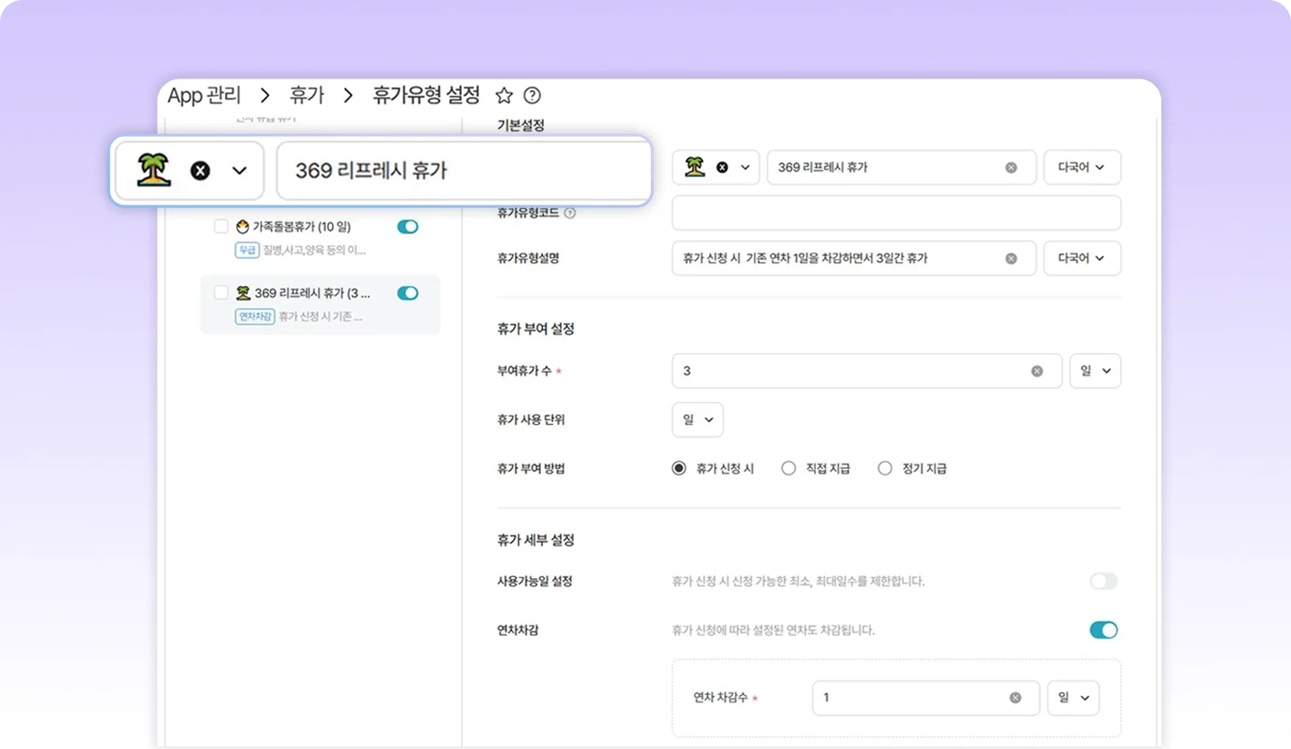Turn off the 연차차감 deduction toggle
Image resolution: width=1291 pixels, height=749 pixels.
(1103, 630)
